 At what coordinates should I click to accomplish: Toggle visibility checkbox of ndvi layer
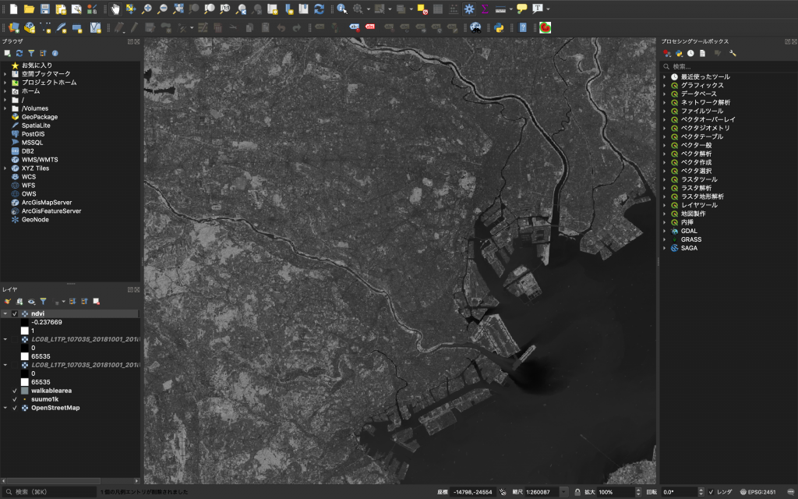tap(15, 313)
